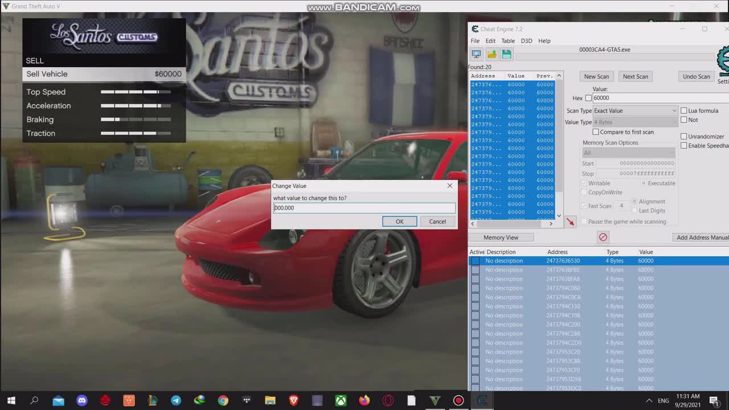Open League of Legends taskbar icon
This screenshot has width=729, height=410.
coord(153,400)
